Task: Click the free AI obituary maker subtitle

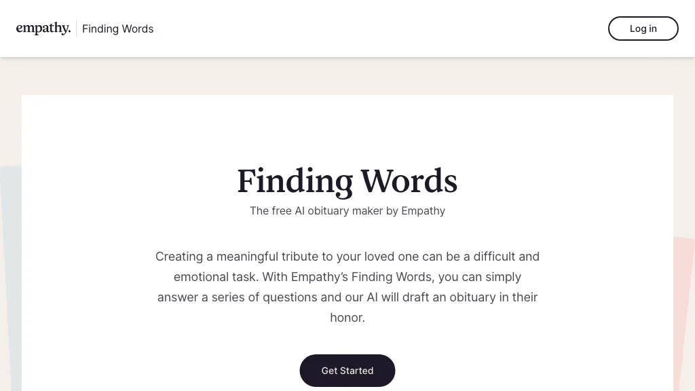Action: point(347,210)
